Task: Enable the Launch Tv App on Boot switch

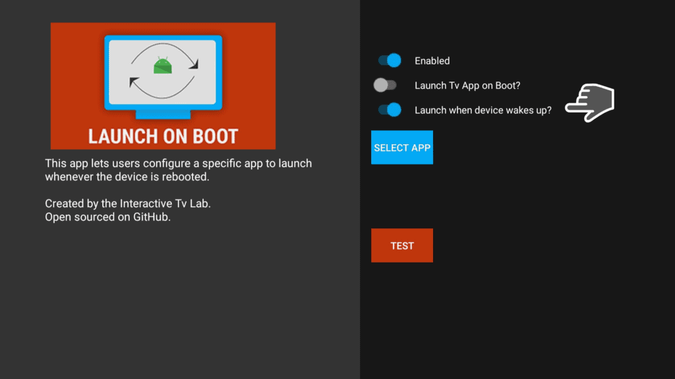Action: click(385, 86)
